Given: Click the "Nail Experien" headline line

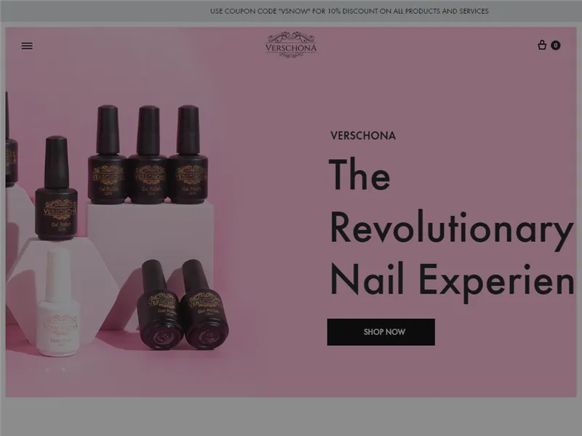Looking at the screenshot, I should coord(452,280).
